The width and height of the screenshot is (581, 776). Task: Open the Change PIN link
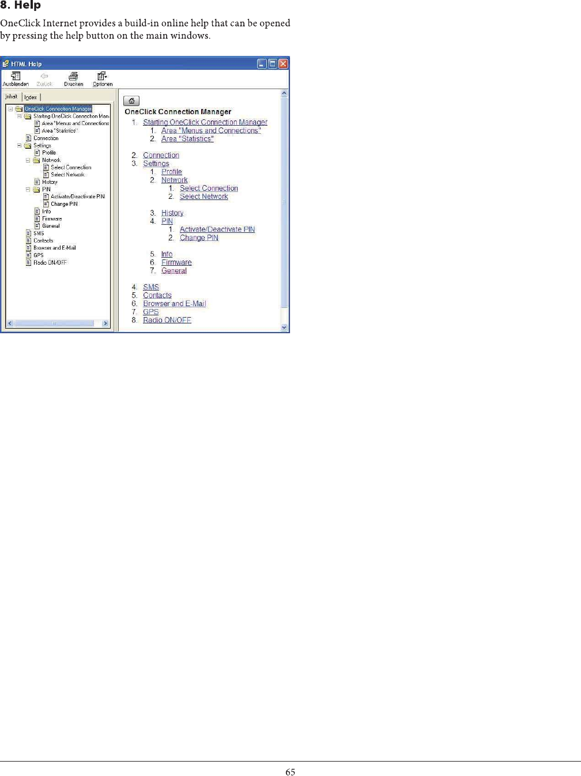tap(199, 238)
